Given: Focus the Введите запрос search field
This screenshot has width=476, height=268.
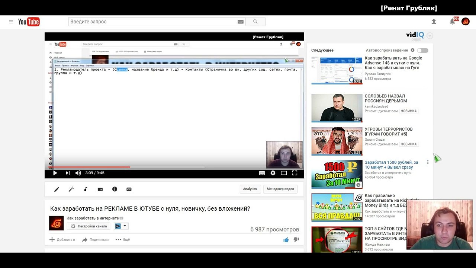Looking at the screenshot, I should pos(152,22).
